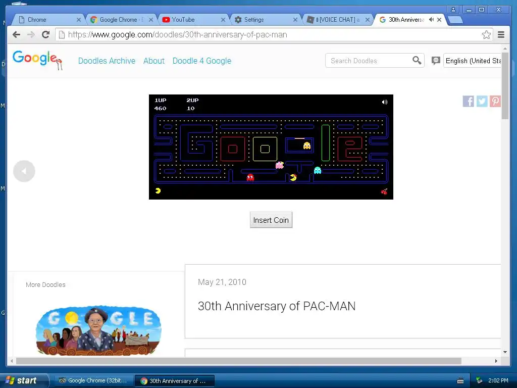
Task: Click the Google Doodles logo
Action: coord(37,60)
